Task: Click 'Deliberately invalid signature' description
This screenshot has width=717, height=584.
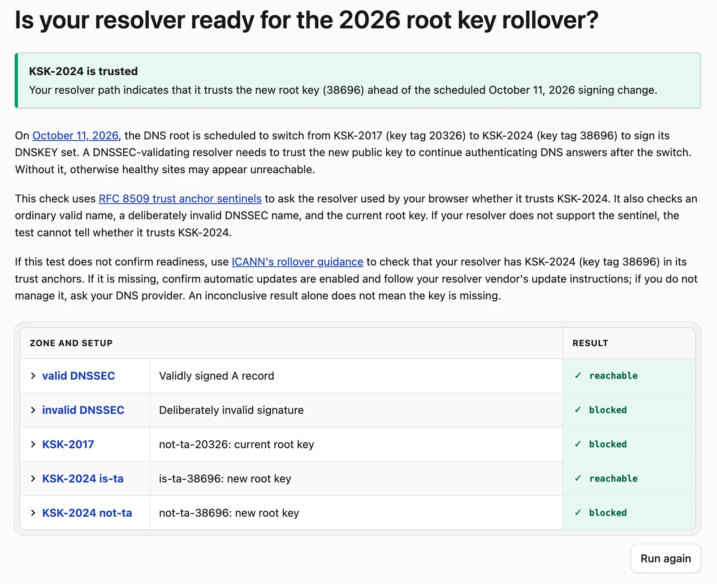Action: (231, 410)
